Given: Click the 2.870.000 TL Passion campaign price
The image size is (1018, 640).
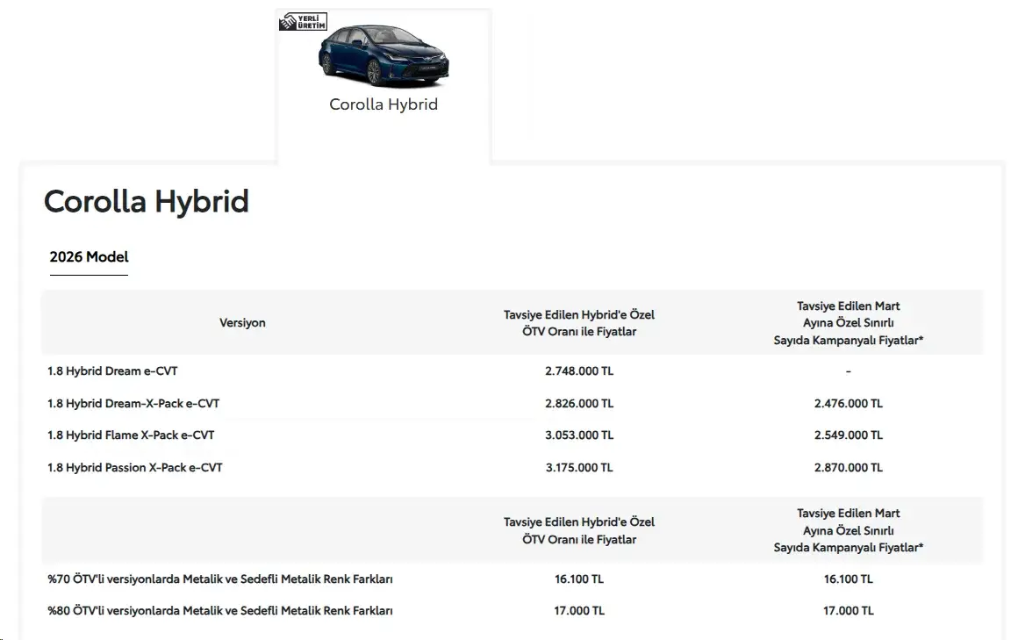Looking at the screenshot, I should pos(848,468).
